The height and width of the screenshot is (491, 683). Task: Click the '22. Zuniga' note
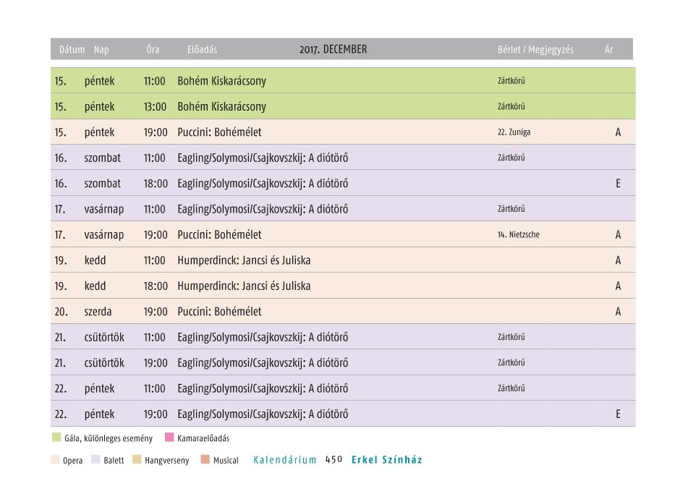[514, 132]
